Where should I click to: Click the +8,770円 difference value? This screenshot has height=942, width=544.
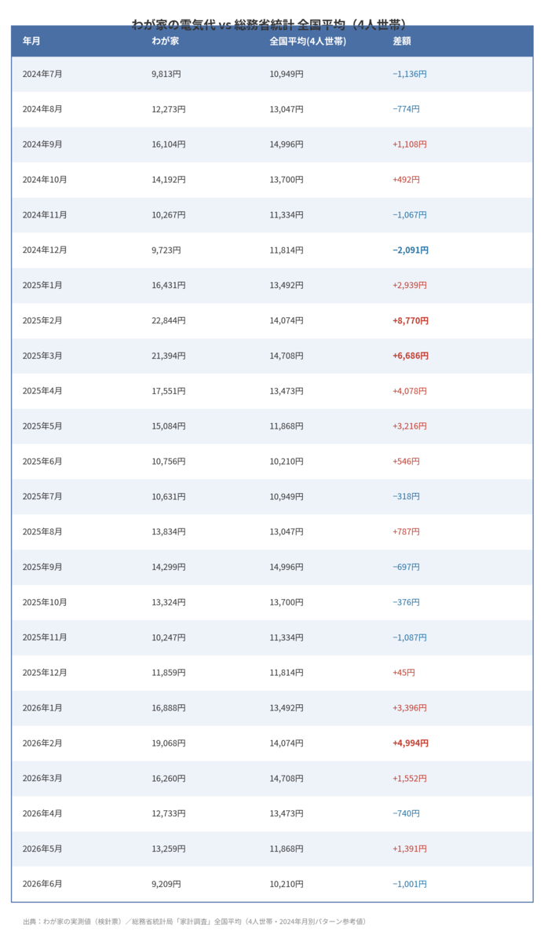411,320
